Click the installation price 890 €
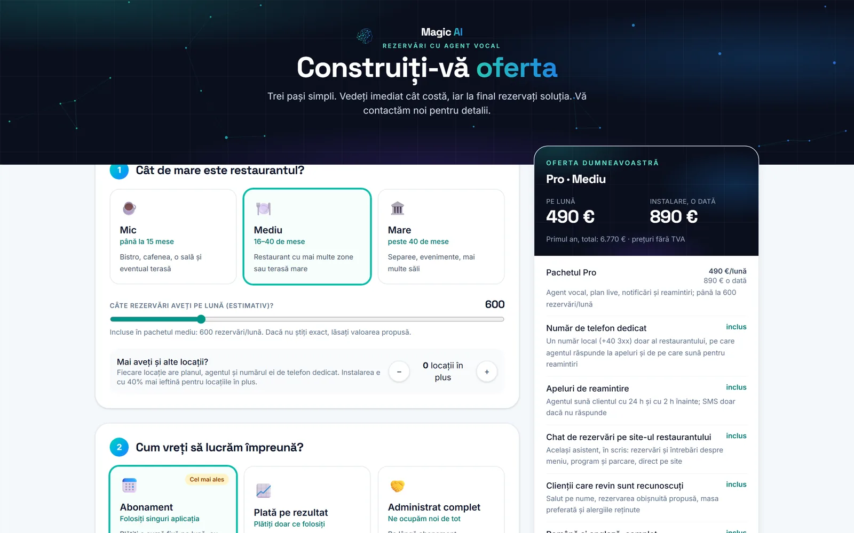Image resolution: width=854 pixels, height=533 pixels. coord(674,216)
